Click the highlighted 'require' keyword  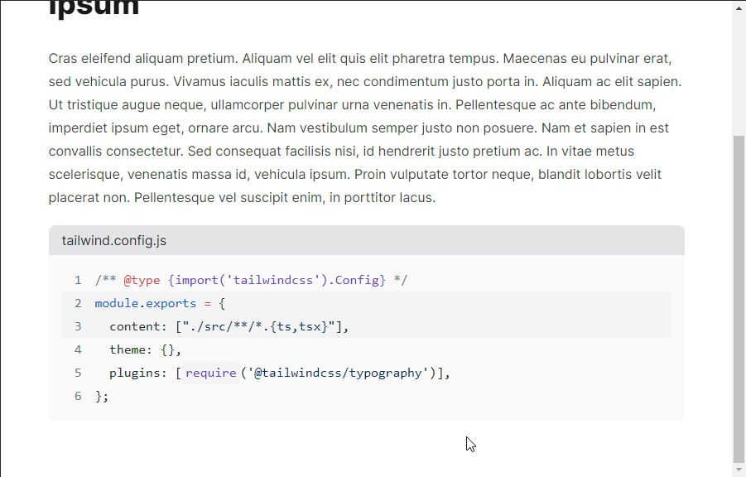coord(210,373)
